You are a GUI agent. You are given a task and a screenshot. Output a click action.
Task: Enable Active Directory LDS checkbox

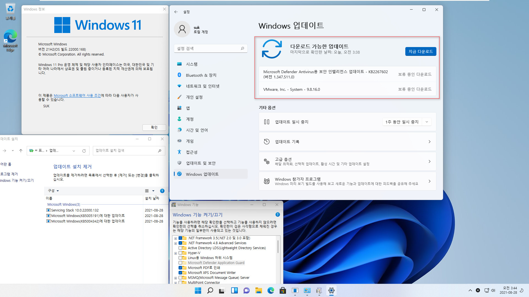coord(180,248)
